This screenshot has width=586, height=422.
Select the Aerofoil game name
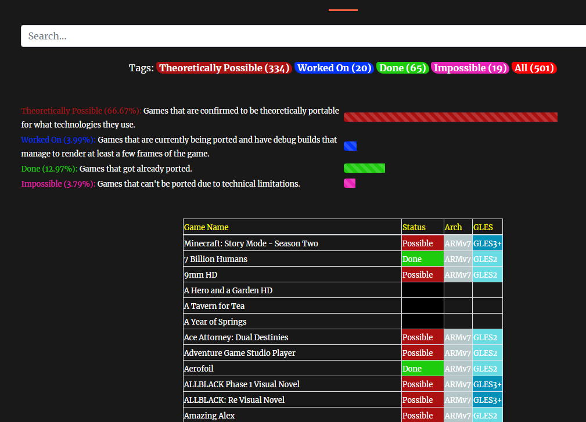[199, 369]
